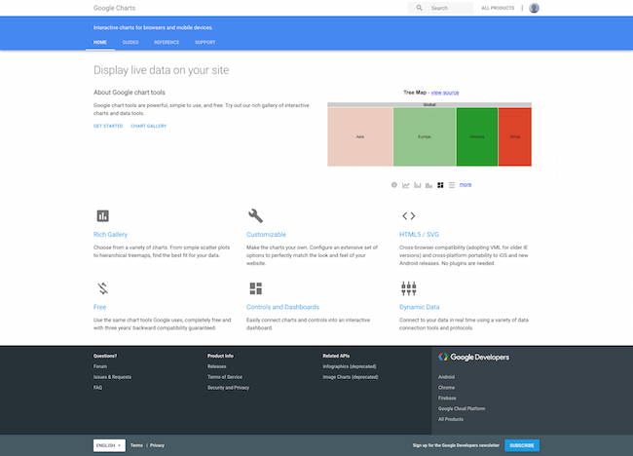The image size is (633, 456).
Task: Select the area chart sample icon
Action: [428, 185]
